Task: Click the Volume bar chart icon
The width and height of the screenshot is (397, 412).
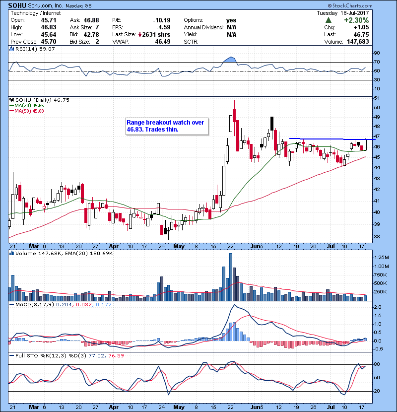Action: (x=11, y=253)
